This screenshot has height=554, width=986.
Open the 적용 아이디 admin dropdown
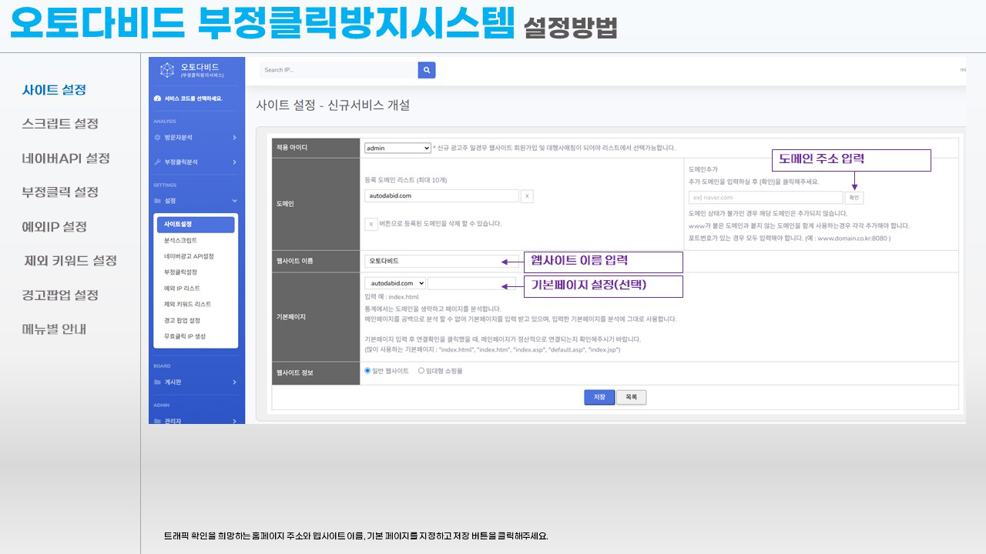[x=397, y=148]
